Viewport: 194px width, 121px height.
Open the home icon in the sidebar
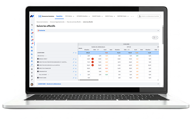tap(32, 30)
